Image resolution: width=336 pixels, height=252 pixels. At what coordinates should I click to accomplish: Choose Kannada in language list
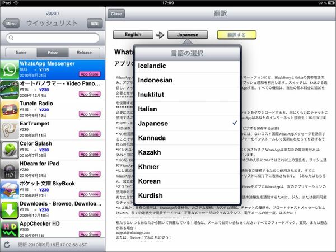[x=187, y=138]
